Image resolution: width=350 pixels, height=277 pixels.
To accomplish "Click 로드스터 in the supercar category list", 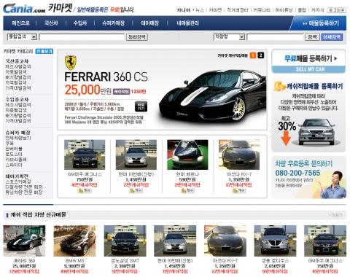I will [14, 154].
